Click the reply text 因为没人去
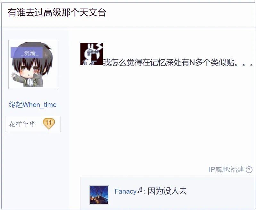Screen dimensions: 256x210 point(167,191)
